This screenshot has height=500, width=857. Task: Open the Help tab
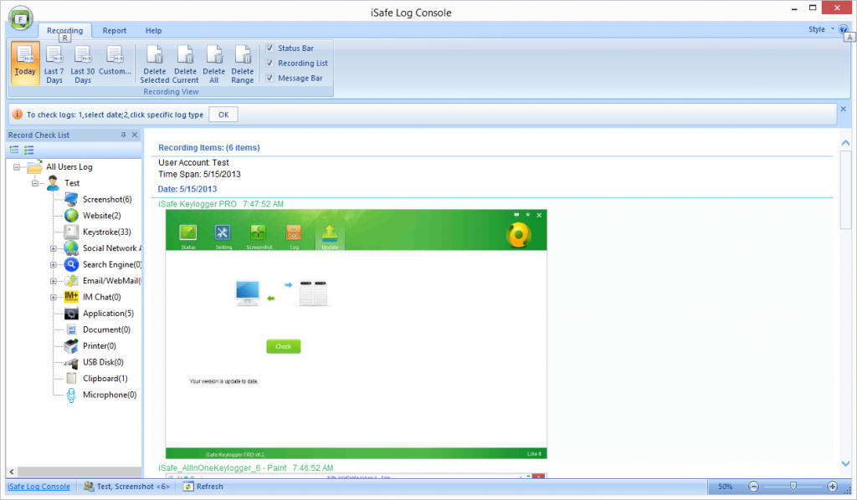(x=154, y=31)
